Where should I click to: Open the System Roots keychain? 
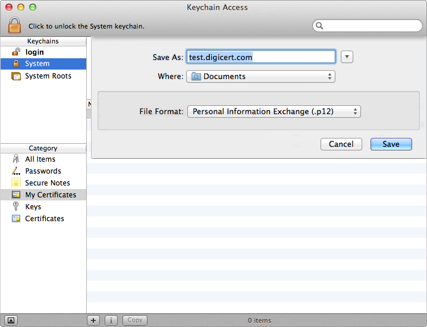48,76
